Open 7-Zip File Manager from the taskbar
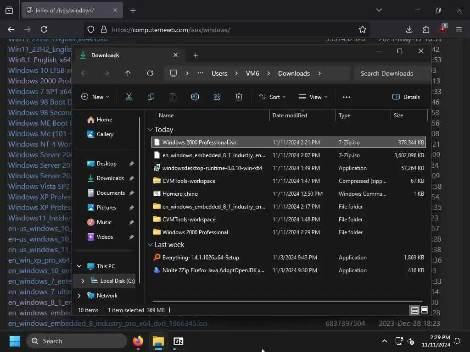Viewport: 470px width, 352px height. (x=179, y=341)
